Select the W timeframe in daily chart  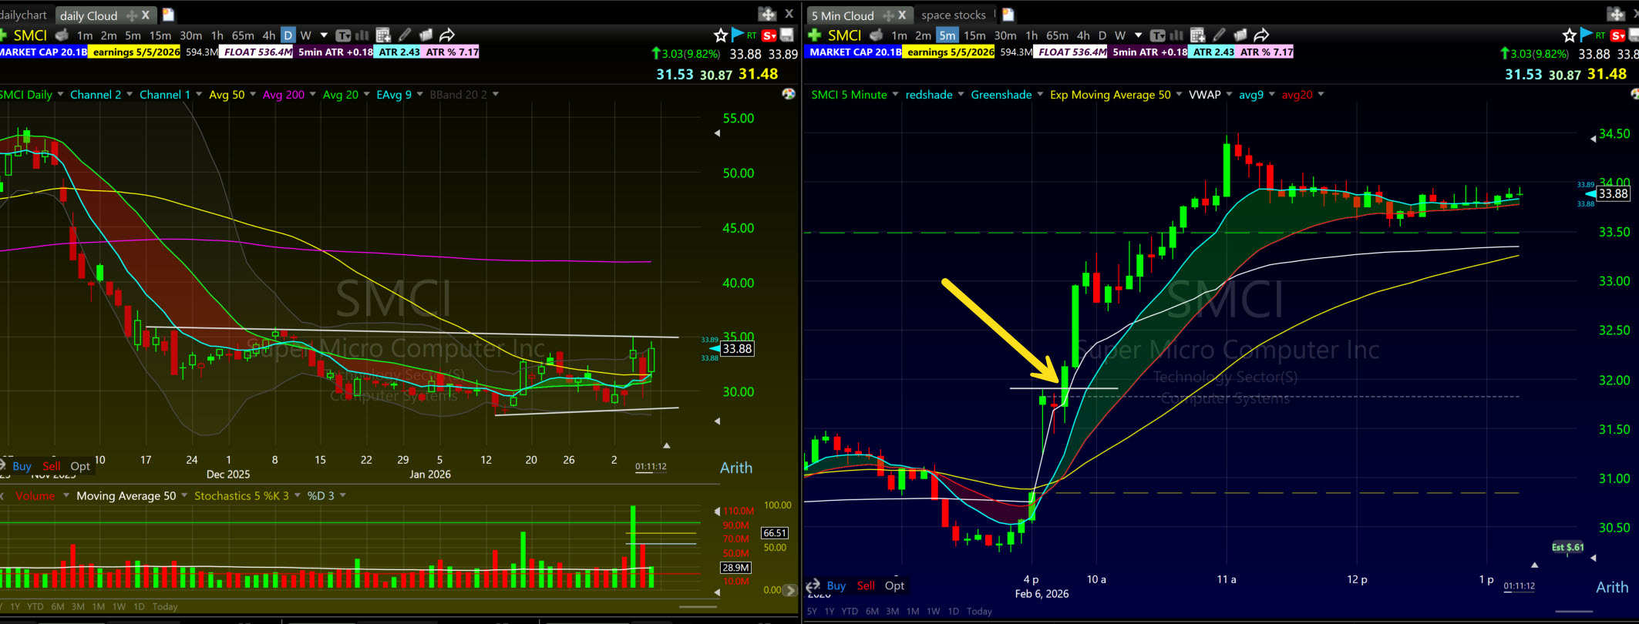tap(306, 35)
